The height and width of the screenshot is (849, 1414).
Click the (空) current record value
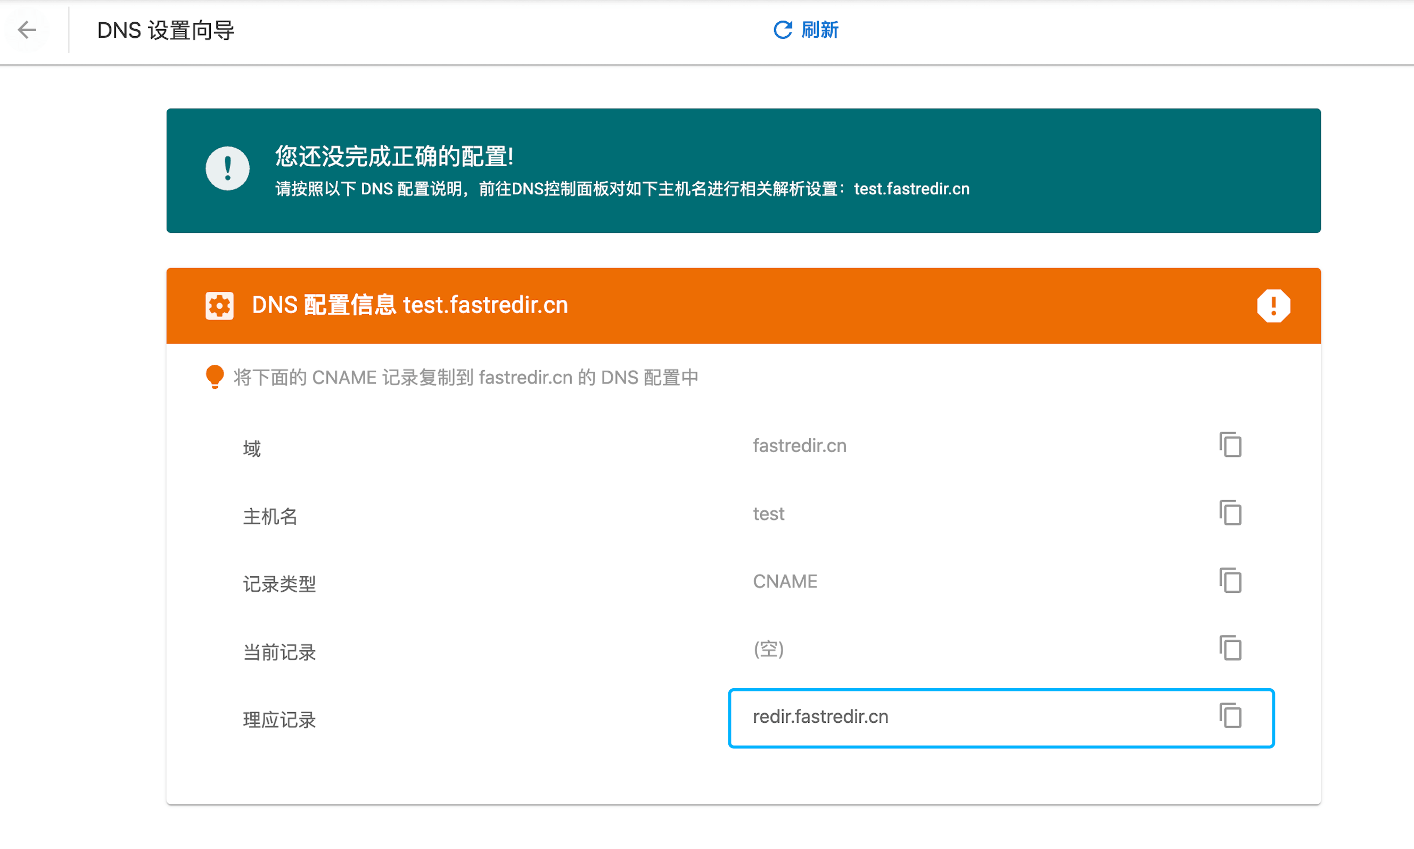pos(768,649)
